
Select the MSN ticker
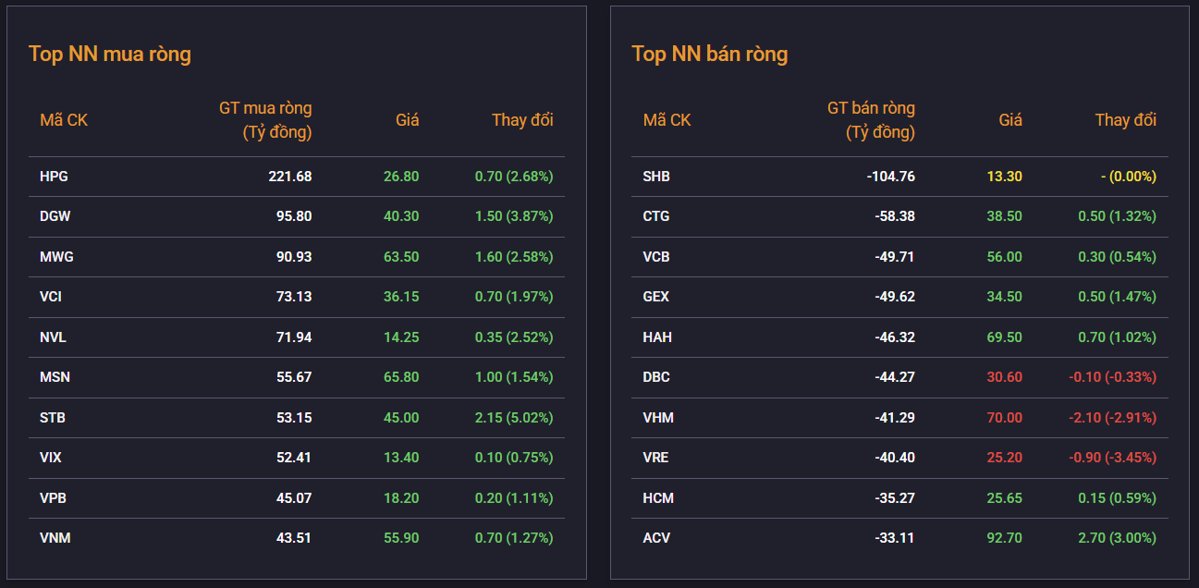(x=55, y=377)
